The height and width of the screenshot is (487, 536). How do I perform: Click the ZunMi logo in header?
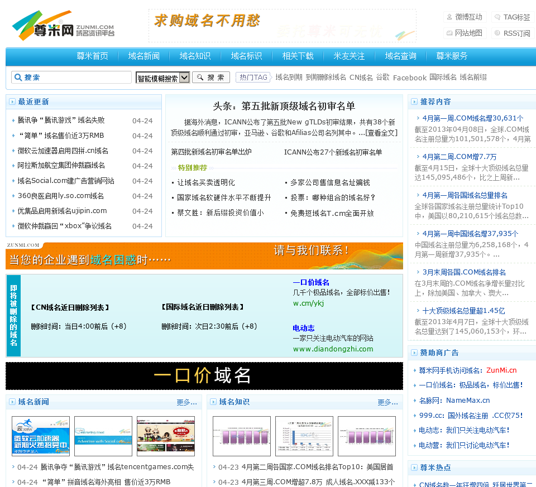coord(63,26)
